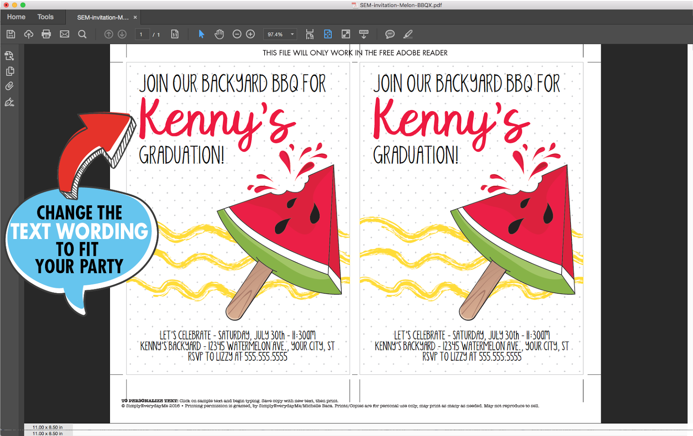Expand the fit-to-width view options

(x=309, y=34)
